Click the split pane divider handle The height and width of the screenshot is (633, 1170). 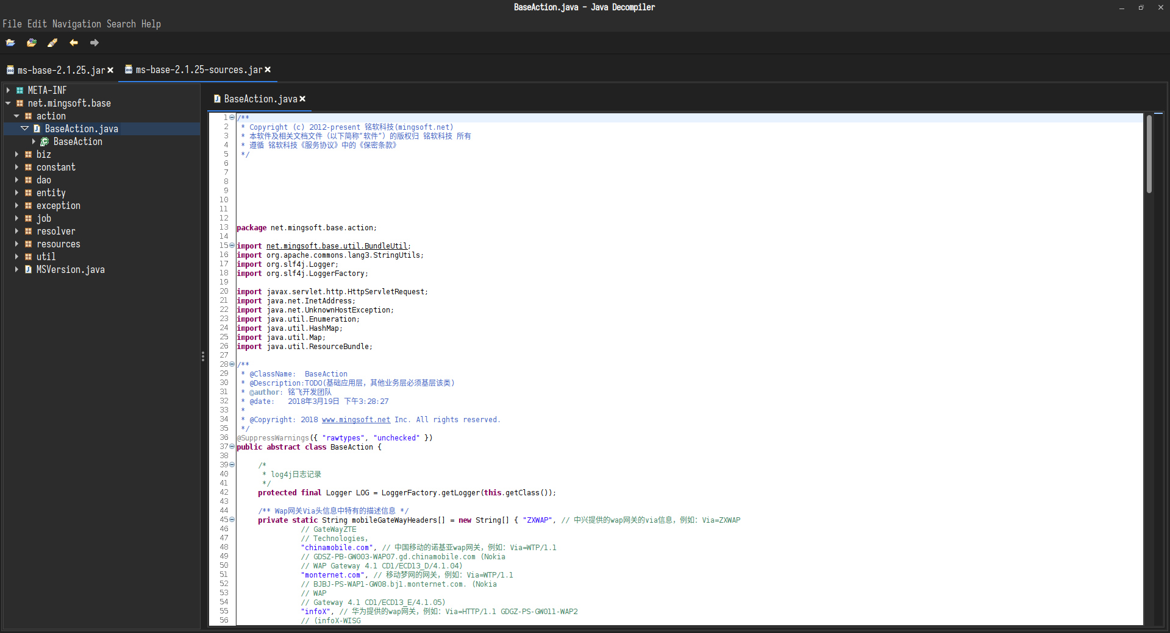(x=203, y=356)
